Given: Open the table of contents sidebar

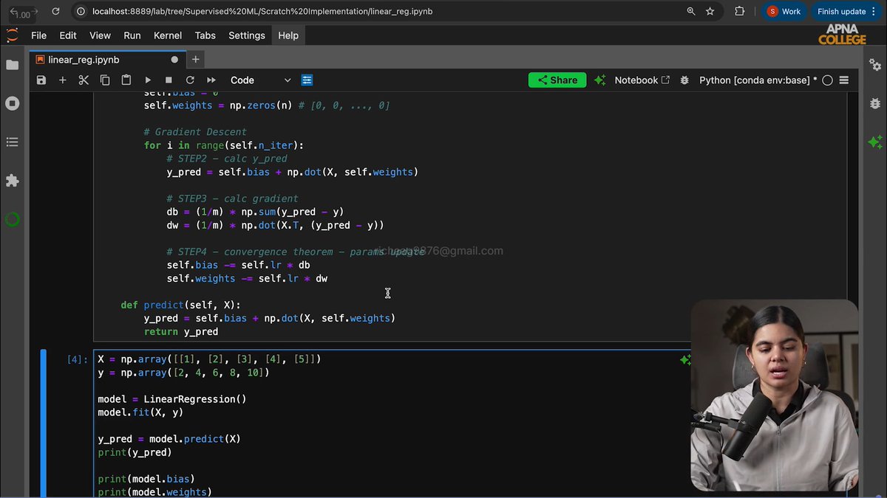Looking at the screenshot, I should (x=12, y=142).
